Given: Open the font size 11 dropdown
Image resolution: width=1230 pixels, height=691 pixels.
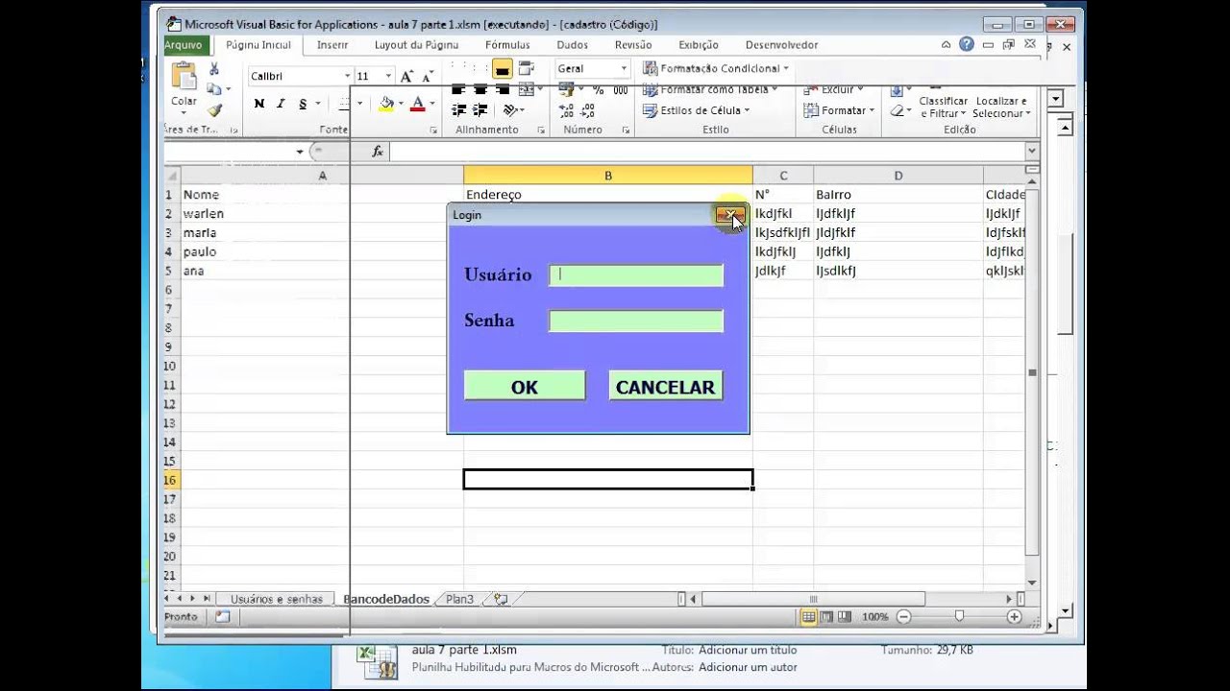Looking at the screenshot, I should tap(388, 76).
